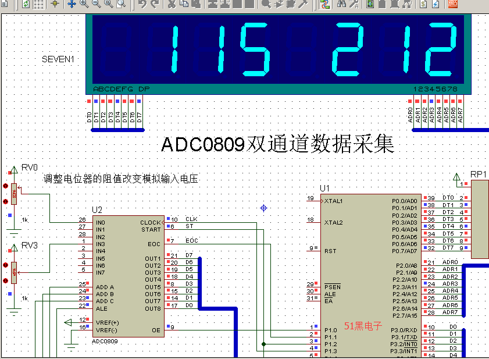Screen dimensions: 489x359
Task: Click the decompose hammer icon
Action: (x=302, y=4)
